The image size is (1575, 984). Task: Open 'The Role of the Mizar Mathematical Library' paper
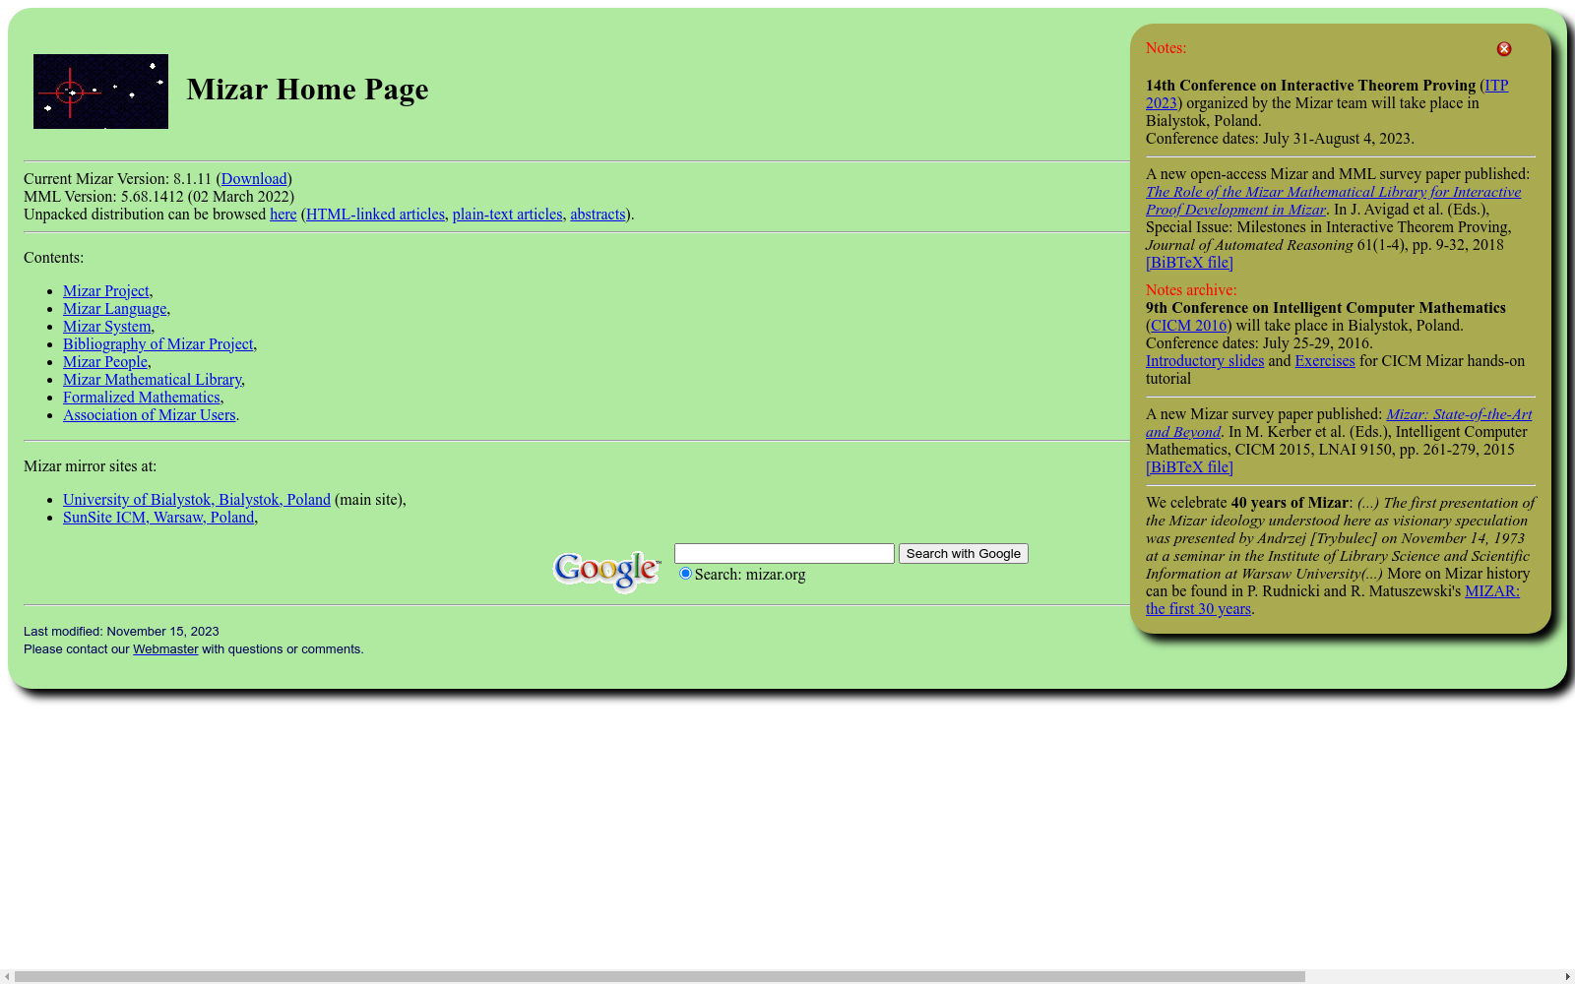(x=1333, y=192)
